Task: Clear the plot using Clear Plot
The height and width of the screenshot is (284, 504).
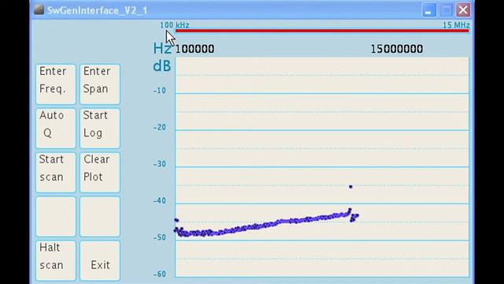Action: coord(100,172)
